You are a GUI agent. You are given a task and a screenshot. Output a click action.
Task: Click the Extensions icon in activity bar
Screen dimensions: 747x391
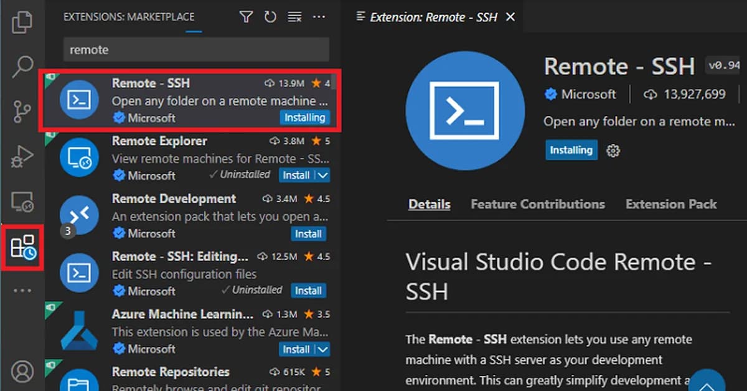click(x=22, y=247)
